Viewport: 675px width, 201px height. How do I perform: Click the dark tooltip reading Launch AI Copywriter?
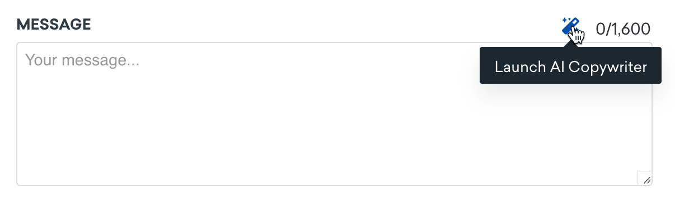click(x=570, y=67)
